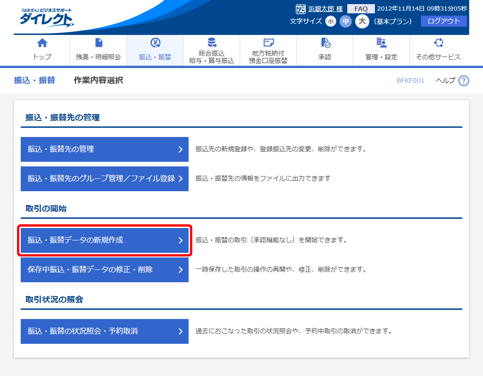Viewport: 483px width, 376px height.
Task: Click the Top home icon
Action: 42,43
